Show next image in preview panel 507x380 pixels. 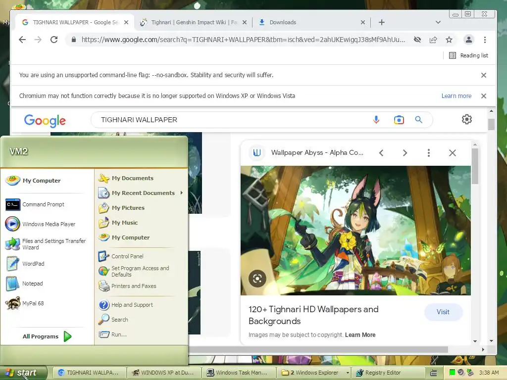405,153
